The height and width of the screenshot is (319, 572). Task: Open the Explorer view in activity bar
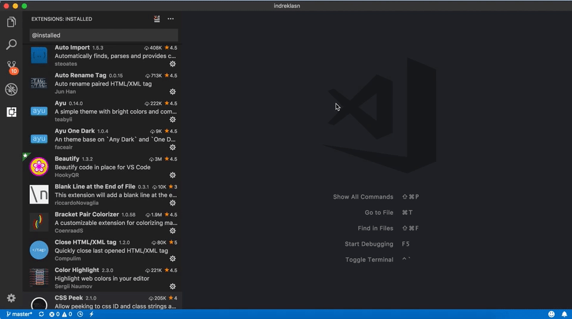pos(11,23)
